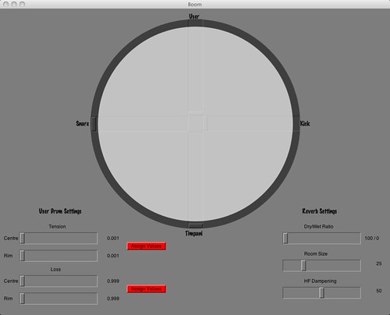Image resolution: width=390 pixels, height=315 pixels.
Task: Click the Room Size value '25'
Action: pos(379,264)
